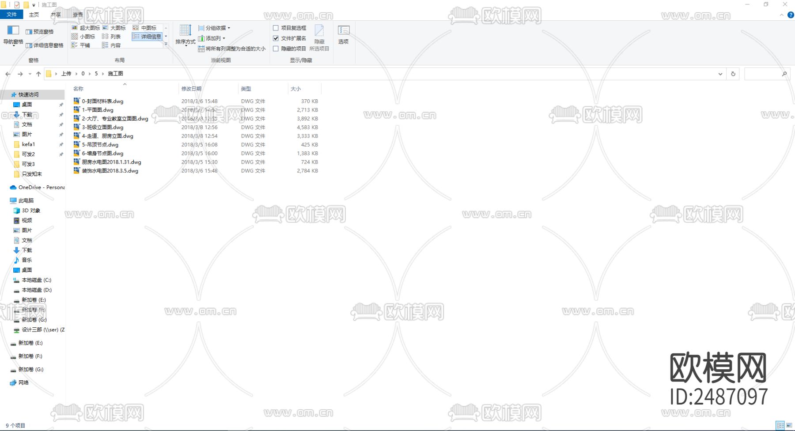
Task: Click the DWG icon of 4-走道、厨房立面.dwg
Action: click(x=77, y=136)
